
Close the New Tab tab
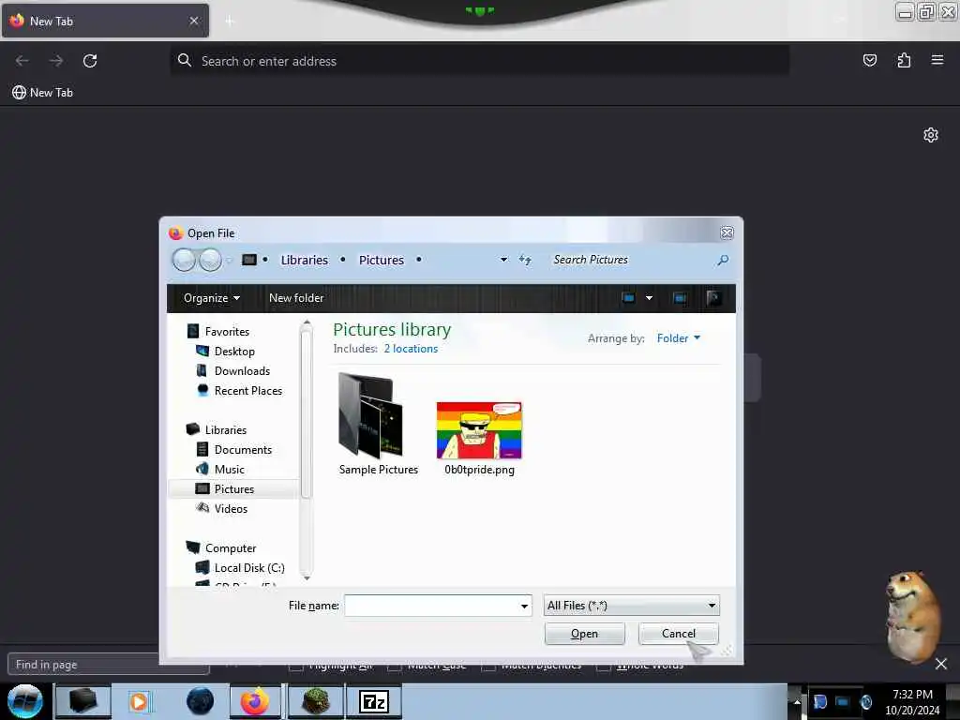point(193,21)
